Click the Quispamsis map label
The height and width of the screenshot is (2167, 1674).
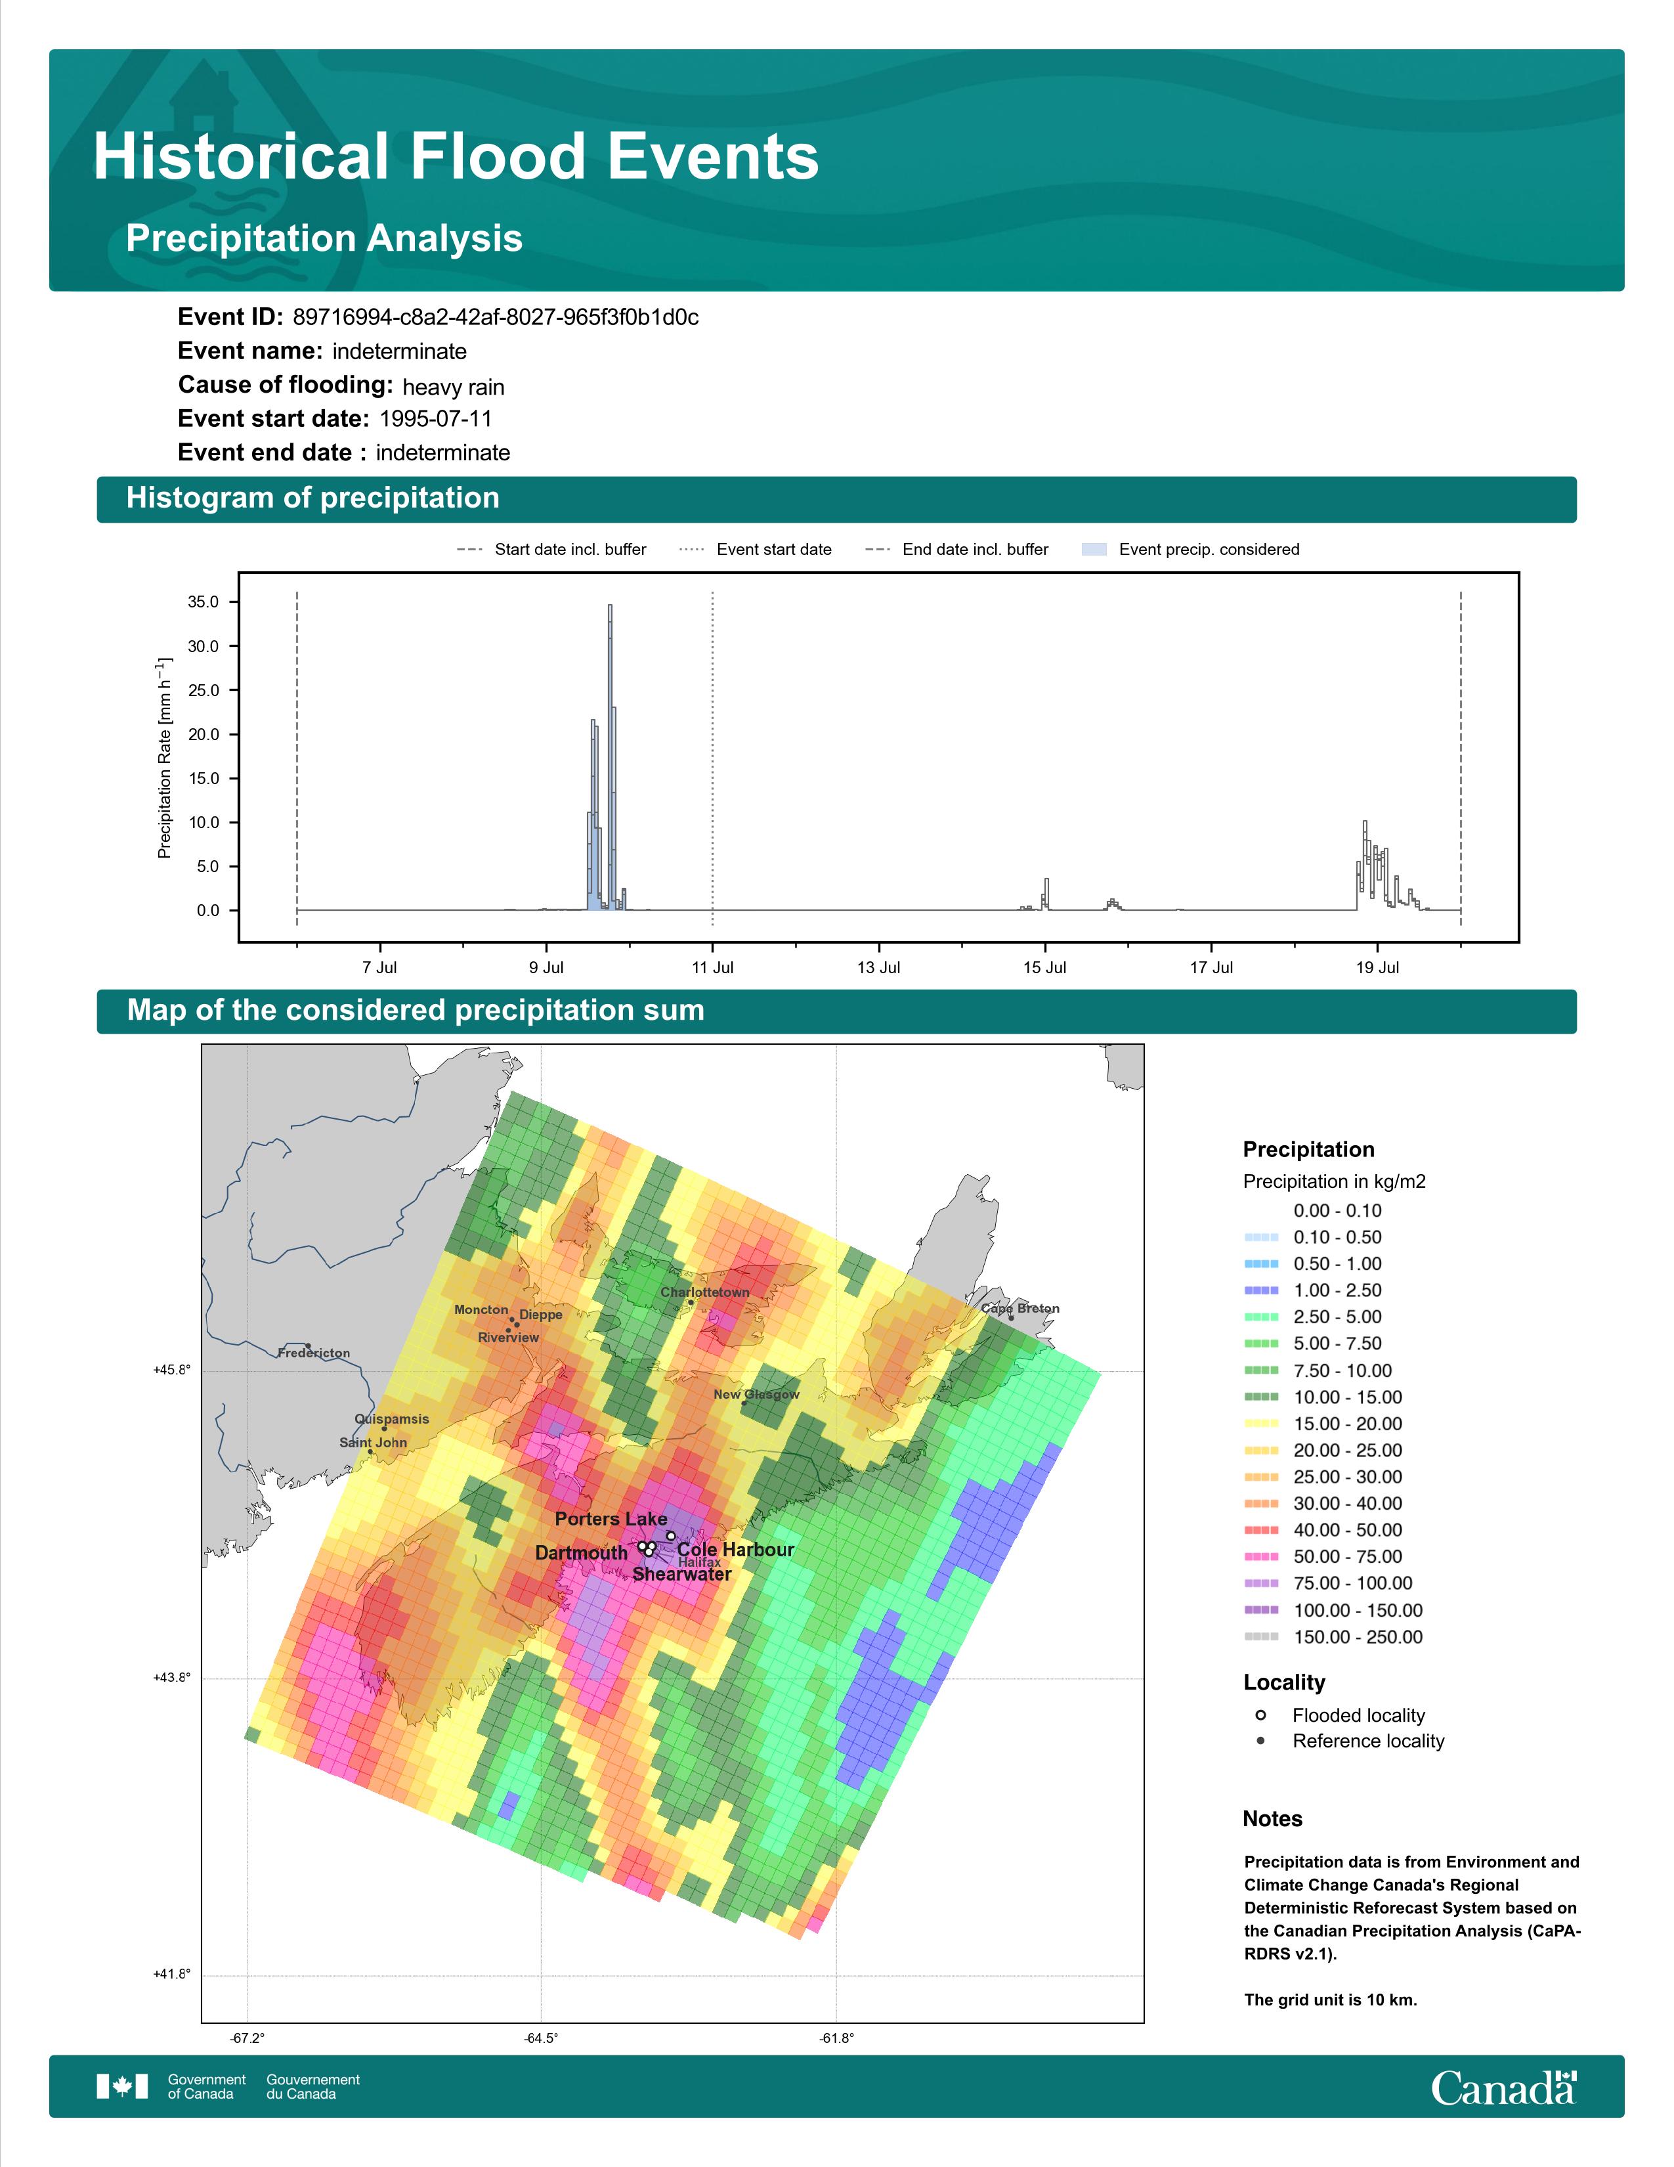pyautogui.click(x=392, y=1420)
